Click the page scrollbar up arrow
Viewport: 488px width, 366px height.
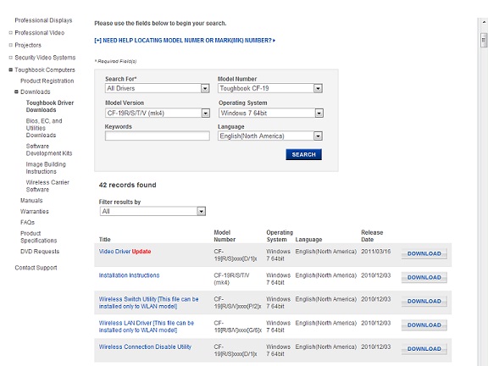coord(484,22)
